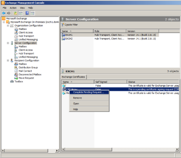181x158 pixels.
Task: Collapse the Organization Configuration tree node
Action: (x=8, y=26)
